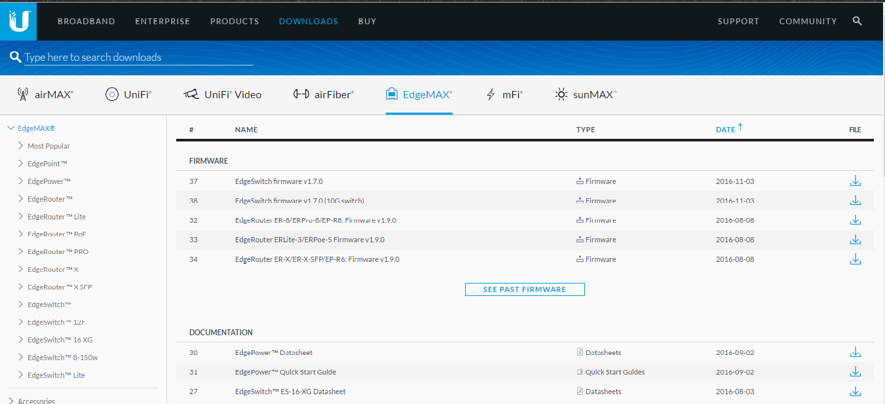Download EdgeSwitch firmware v1.7.0 file
Image resolution: width=885 pixels, height=404 pixels.
[x=855, y=181]
